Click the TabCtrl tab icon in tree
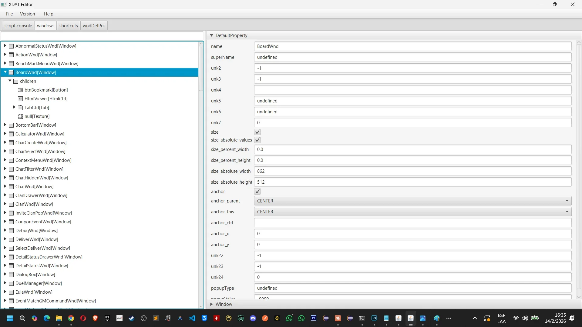582x327 pixels. 20,108
